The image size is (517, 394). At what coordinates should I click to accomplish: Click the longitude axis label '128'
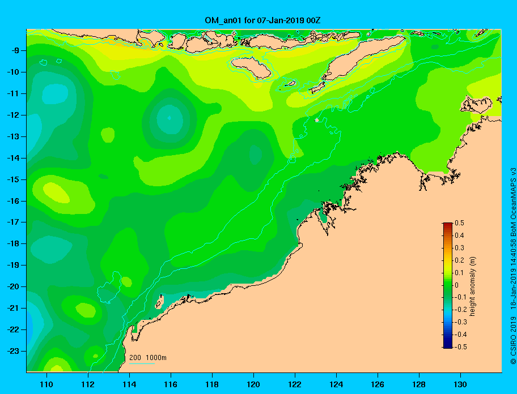tap(419, 384)
